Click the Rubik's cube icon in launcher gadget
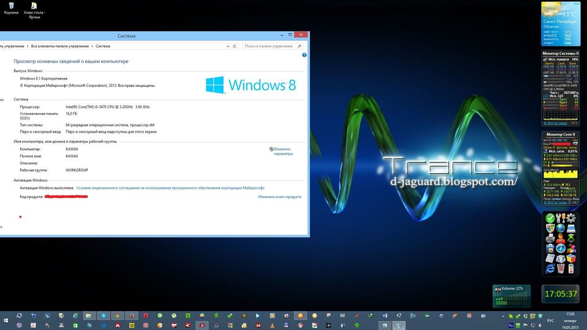 (571, 258)
